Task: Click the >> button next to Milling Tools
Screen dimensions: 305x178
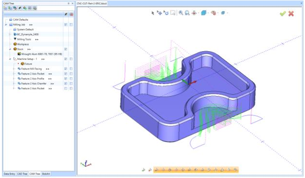Action: click(x=37, y=40)
